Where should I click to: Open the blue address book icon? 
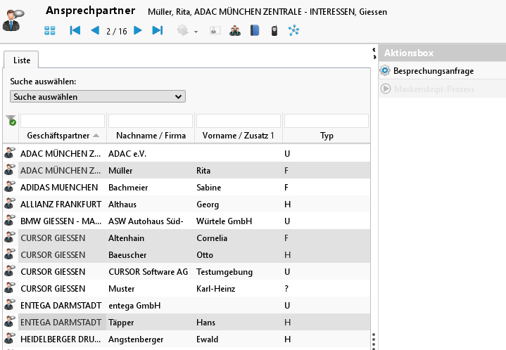coord(255,30)
